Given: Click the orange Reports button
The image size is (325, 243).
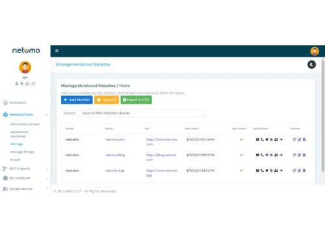Looking at the screenshot, I should [107, 100].
